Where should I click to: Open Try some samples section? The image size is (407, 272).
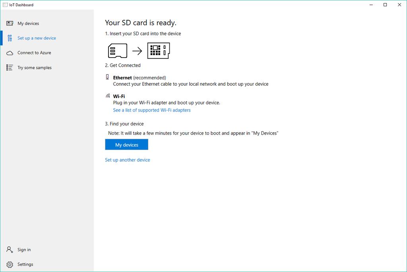(x=47, y=68)
